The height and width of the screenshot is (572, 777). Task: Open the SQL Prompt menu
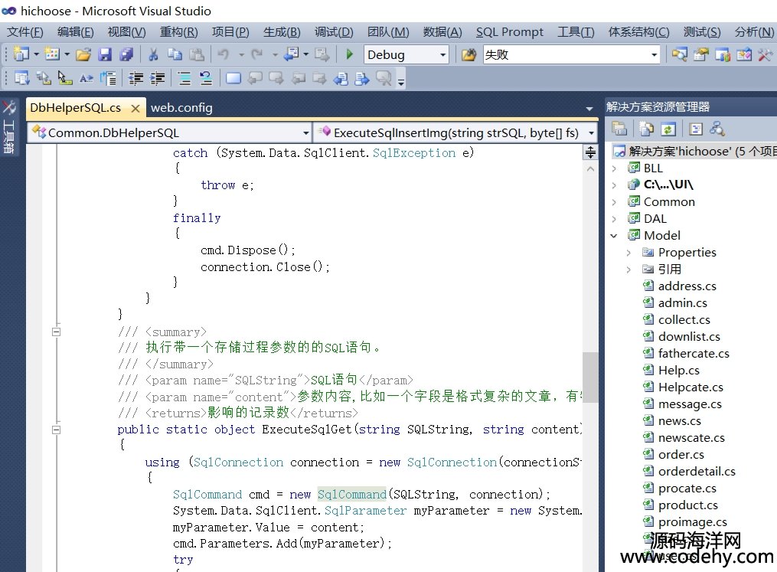509,31
